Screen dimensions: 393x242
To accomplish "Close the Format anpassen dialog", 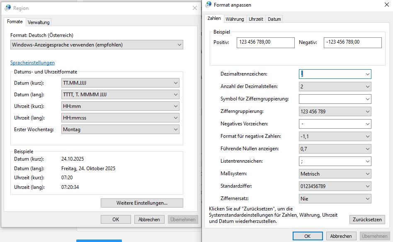I will coord(386,5).
